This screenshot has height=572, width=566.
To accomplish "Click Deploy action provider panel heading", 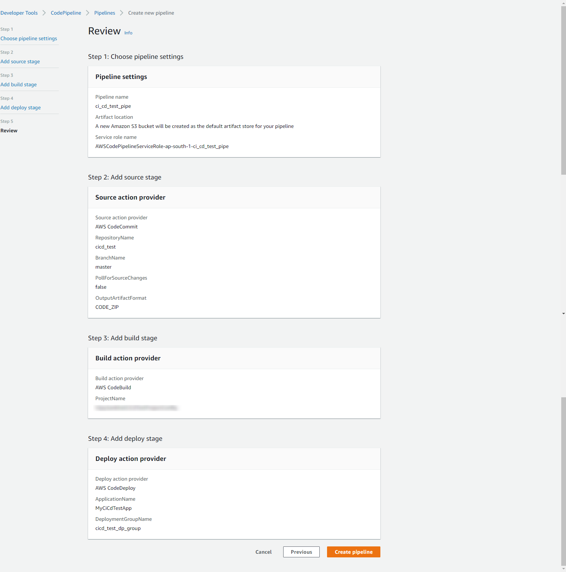I will (131, 459).
